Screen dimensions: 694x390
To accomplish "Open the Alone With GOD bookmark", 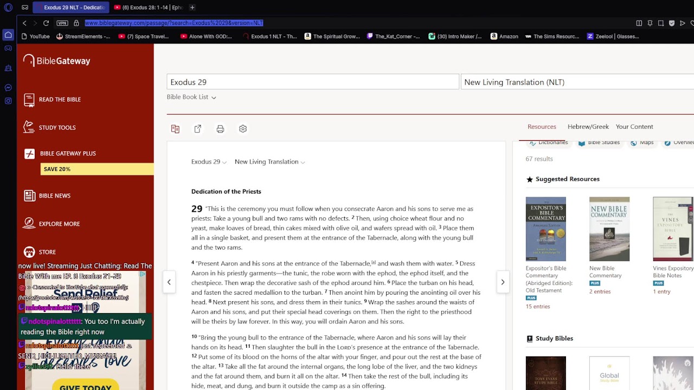I will pyautogui.click(x=206, y=36).
